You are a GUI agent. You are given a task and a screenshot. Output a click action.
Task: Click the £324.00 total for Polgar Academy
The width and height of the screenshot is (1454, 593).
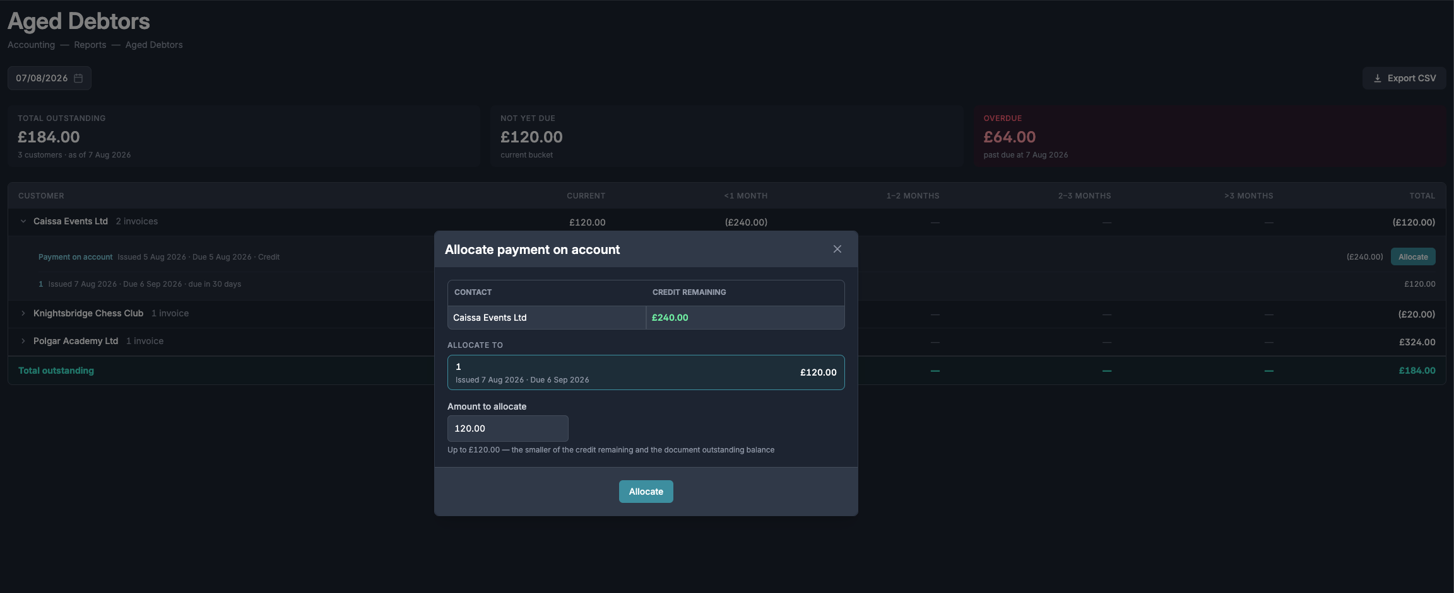tap(1417, 342)
